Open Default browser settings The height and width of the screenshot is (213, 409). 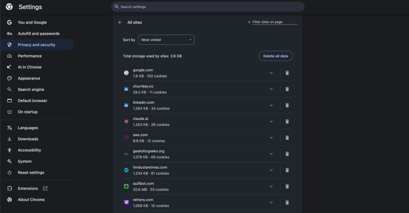[37, 100]
